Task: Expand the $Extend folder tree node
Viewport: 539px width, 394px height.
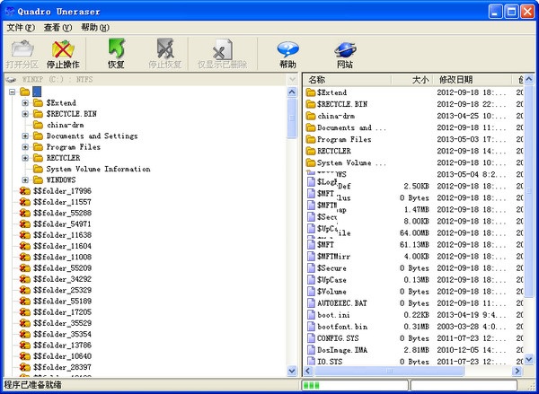Action: point(25,103)
